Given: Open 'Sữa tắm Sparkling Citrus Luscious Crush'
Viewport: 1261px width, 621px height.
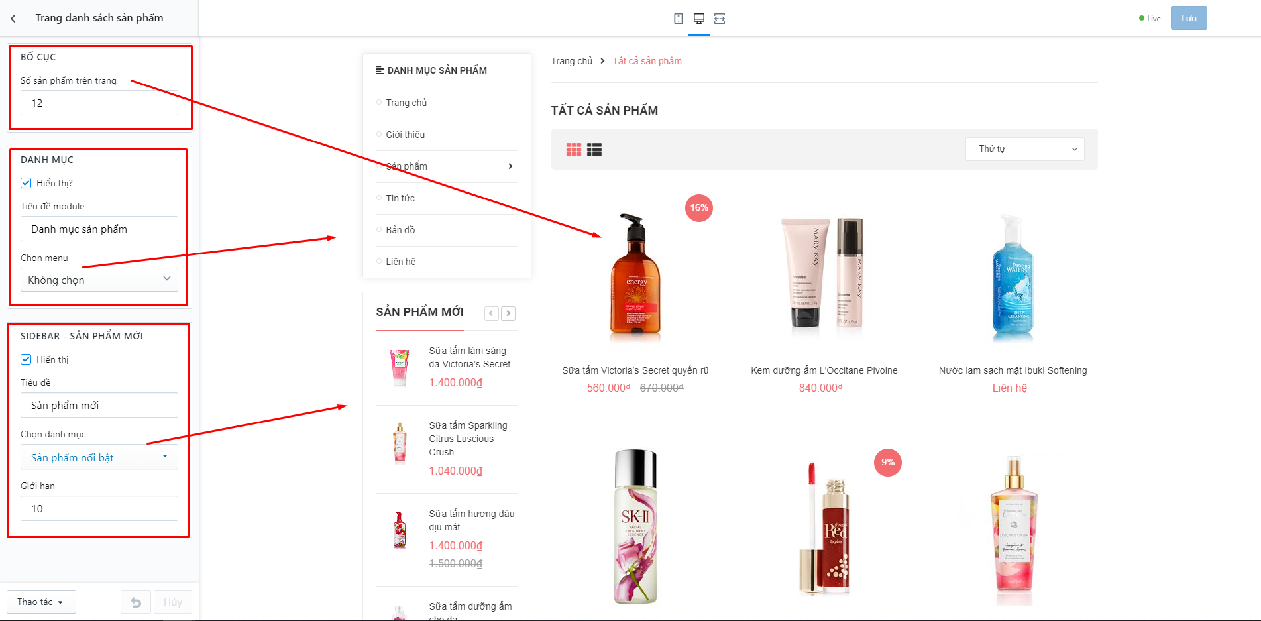Looking at the screenshot, I should coord(468,439).
